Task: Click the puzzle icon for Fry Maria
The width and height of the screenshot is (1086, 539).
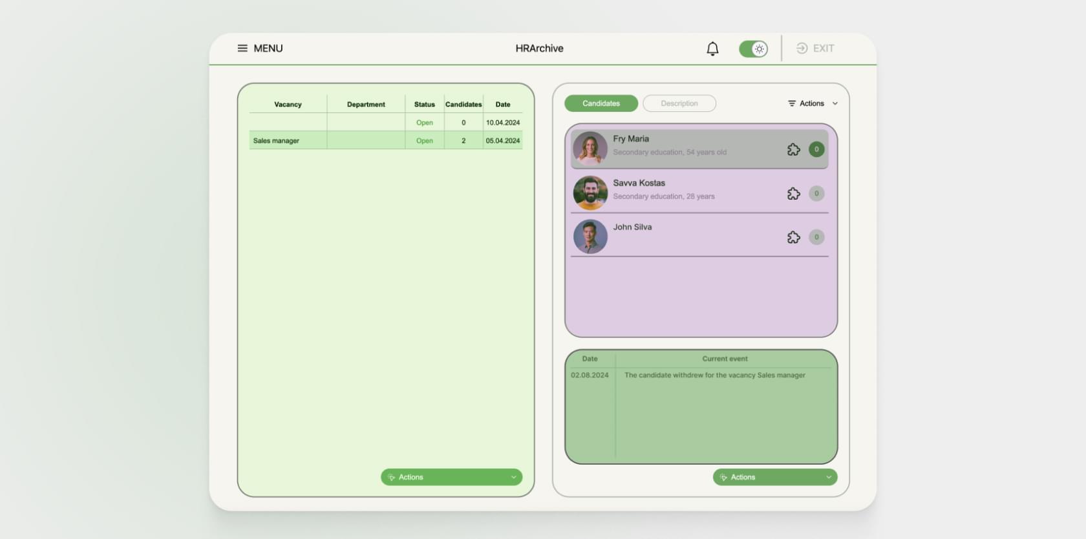Action: (793, 150)
